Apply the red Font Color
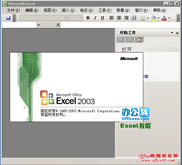The height and width of the screenshot is (165, 182). coord(164,18)
